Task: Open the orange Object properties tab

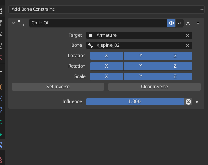Action: 1,87
